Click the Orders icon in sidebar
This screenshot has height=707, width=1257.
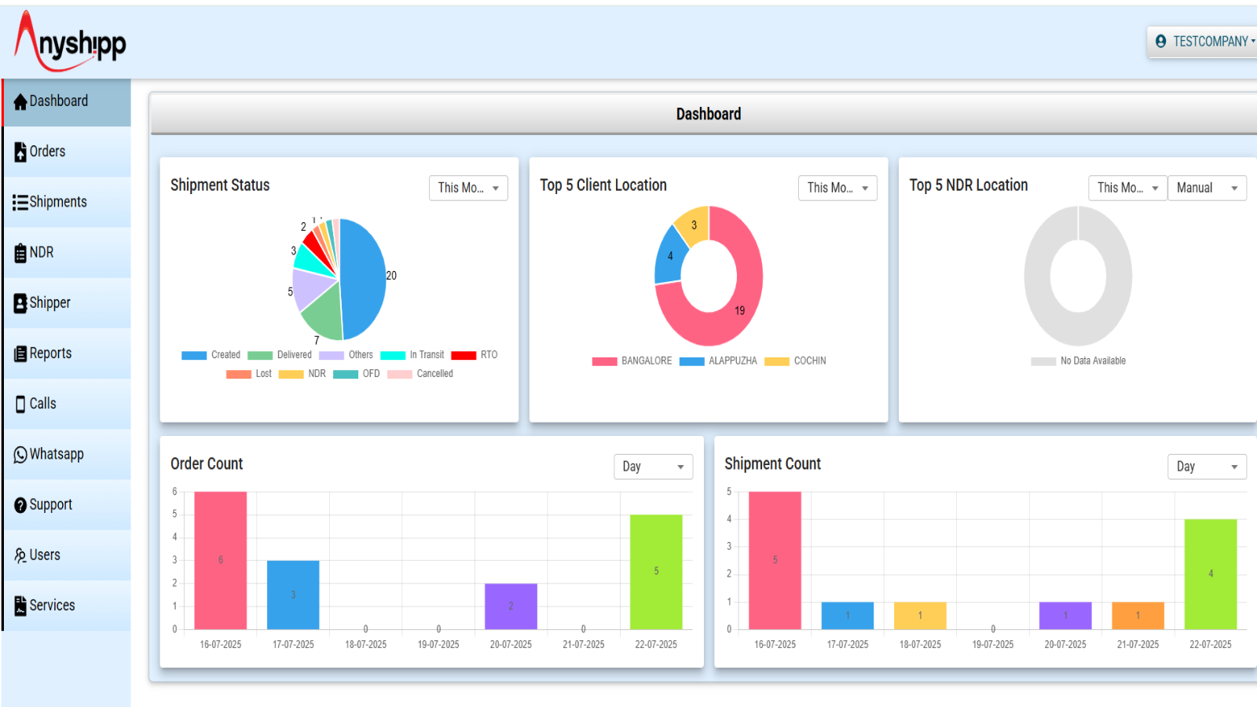(x=20, y=152)
